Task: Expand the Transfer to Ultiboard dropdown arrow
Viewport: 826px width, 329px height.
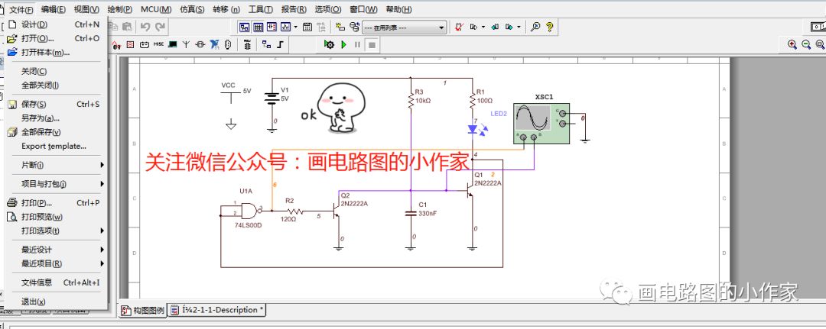Action: [483, 27]
